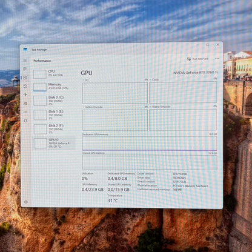Open the Copy engine graph dropdown
The image size is (252, 252).
tap(154, 79)
